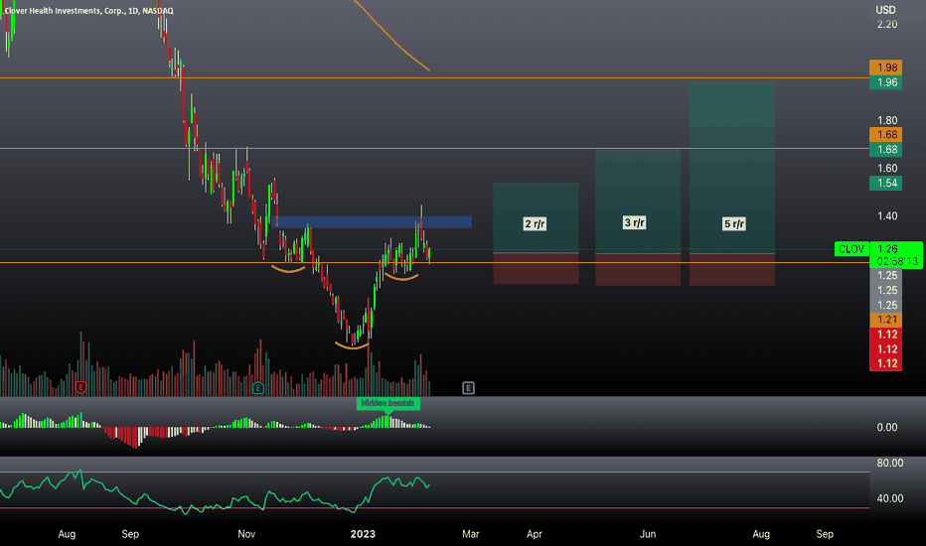Click the orange 1.21 price label
Image resolution: width=926 pixels, height=546 pixels.
pos(886,320)
